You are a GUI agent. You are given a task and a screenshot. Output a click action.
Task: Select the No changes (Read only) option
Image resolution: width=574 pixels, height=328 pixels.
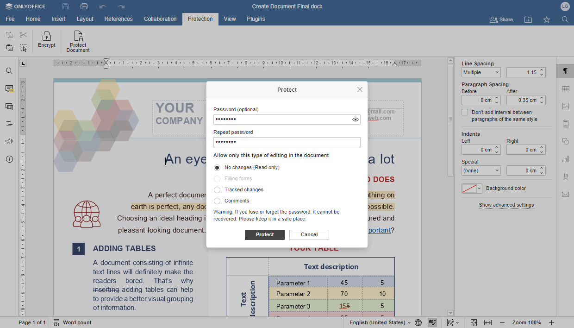[x=217, y=168]
